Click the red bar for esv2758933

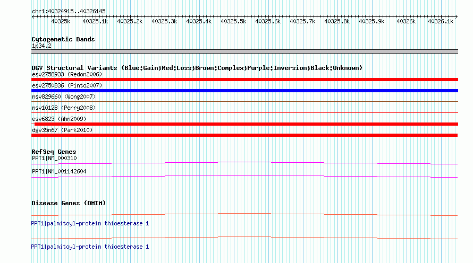point(244,80)
